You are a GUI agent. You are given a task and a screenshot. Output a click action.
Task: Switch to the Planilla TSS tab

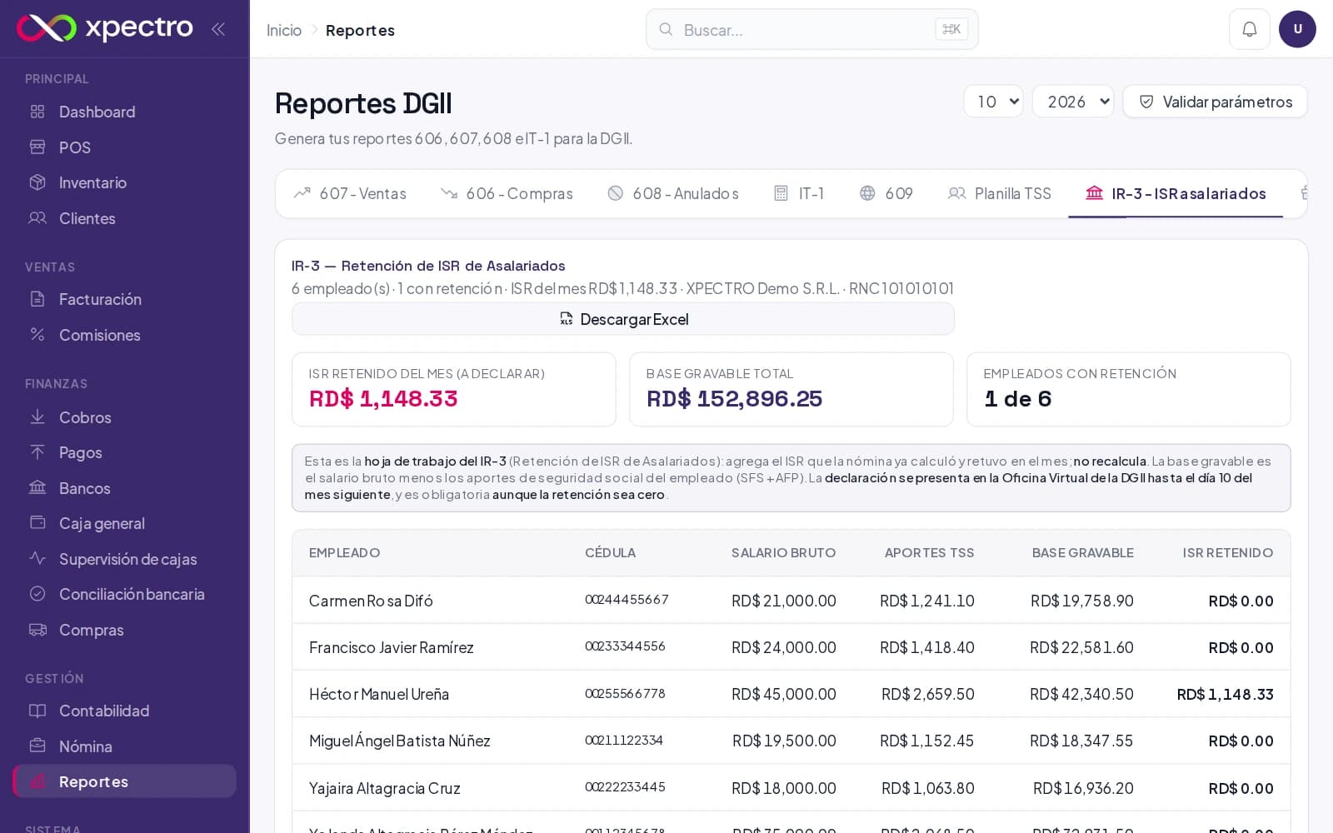coord(1000,193)
